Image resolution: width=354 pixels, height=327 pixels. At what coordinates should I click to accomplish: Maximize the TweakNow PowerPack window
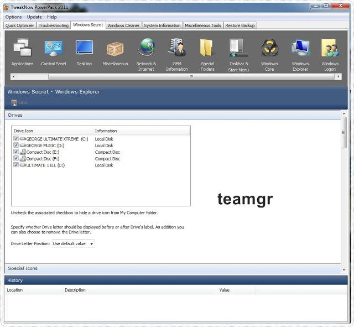[x=326, y=6]
